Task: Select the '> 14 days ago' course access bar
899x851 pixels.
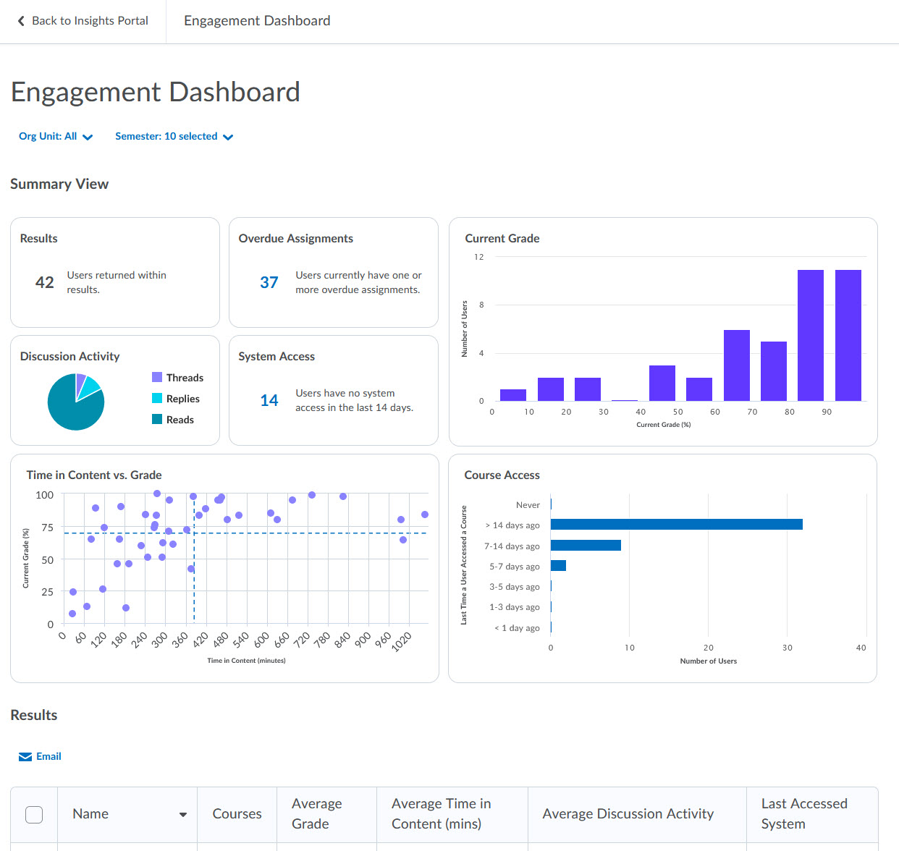Action: click(x=677, y=525)
